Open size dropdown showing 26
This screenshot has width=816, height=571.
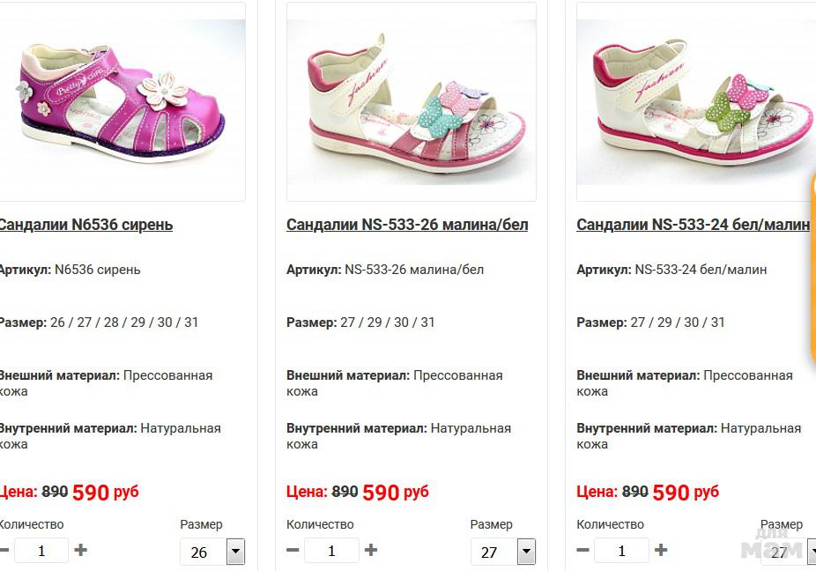click(x=235, y=552)
